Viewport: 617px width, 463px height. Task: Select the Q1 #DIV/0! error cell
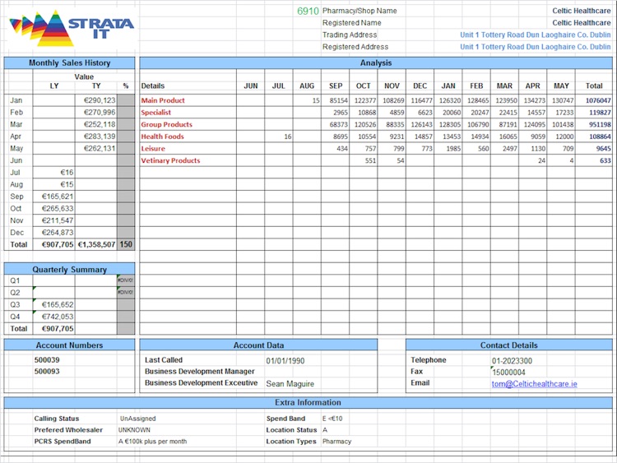(x=125, y=280)
